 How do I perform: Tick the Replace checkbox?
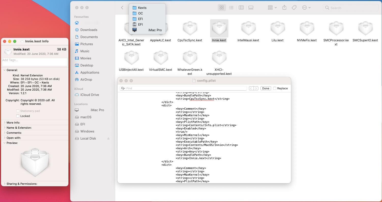(275, 88)
